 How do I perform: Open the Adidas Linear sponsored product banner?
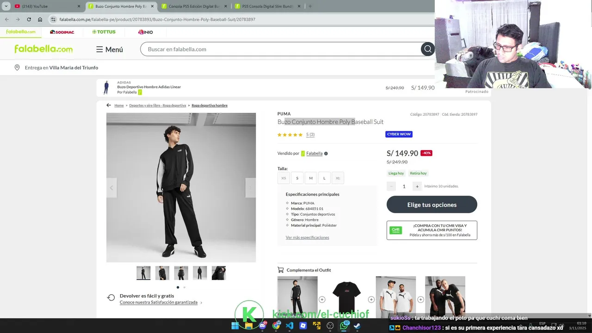pos(294,87)
